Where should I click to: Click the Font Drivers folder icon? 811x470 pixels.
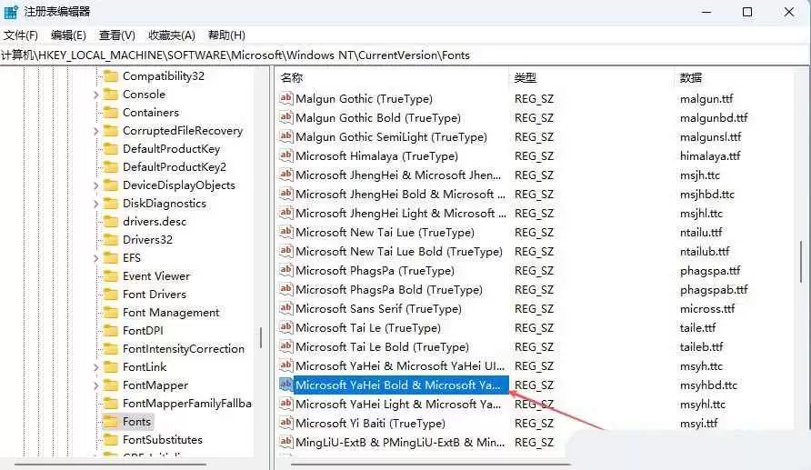click(111, 295)
